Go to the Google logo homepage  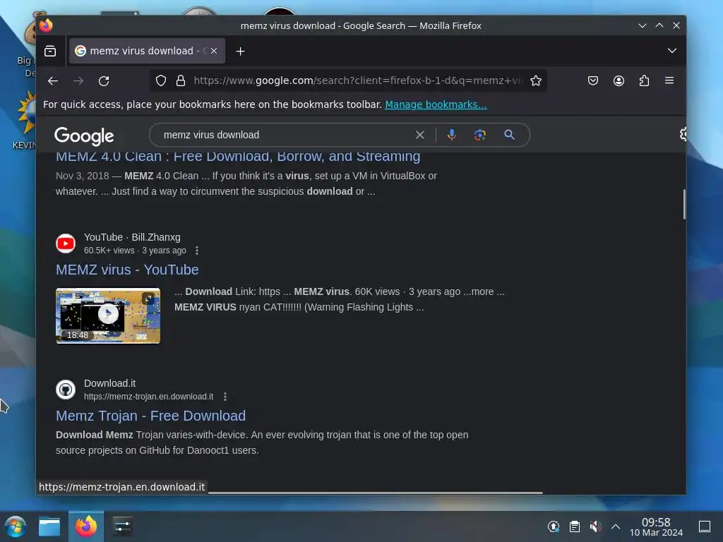pos(85,135)
